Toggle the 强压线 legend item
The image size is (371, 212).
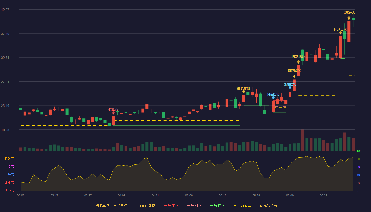click(171, 206)
